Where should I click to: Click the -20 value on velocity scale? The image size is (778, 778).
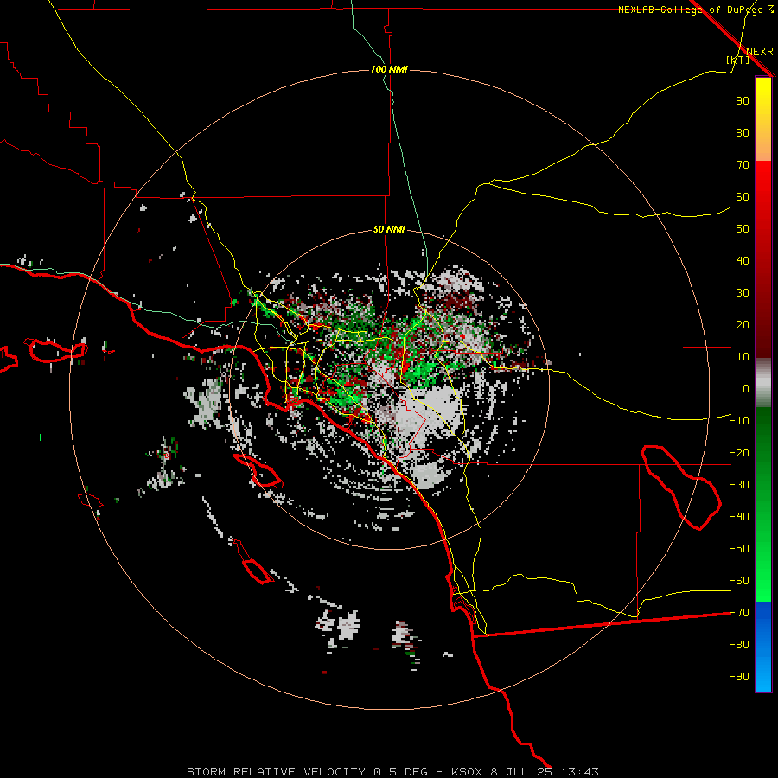739,452
